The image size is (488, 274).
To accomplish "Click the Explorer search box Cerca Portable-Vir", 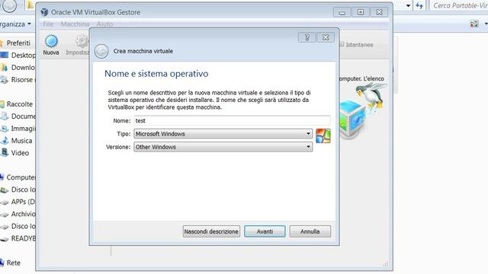I will (x=459, y=5).
